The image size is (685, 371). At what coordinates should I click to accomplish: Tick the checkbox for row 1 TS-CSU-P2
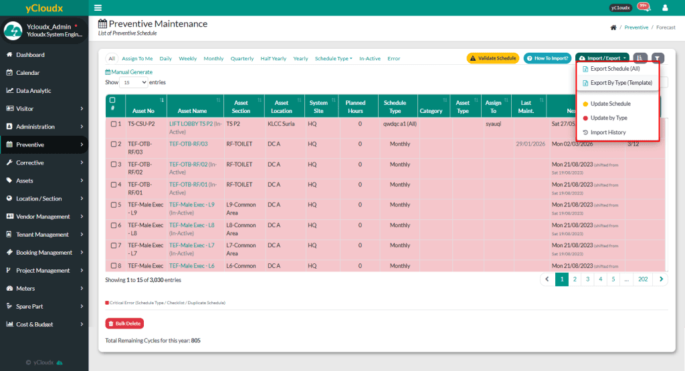pos(114,124)
